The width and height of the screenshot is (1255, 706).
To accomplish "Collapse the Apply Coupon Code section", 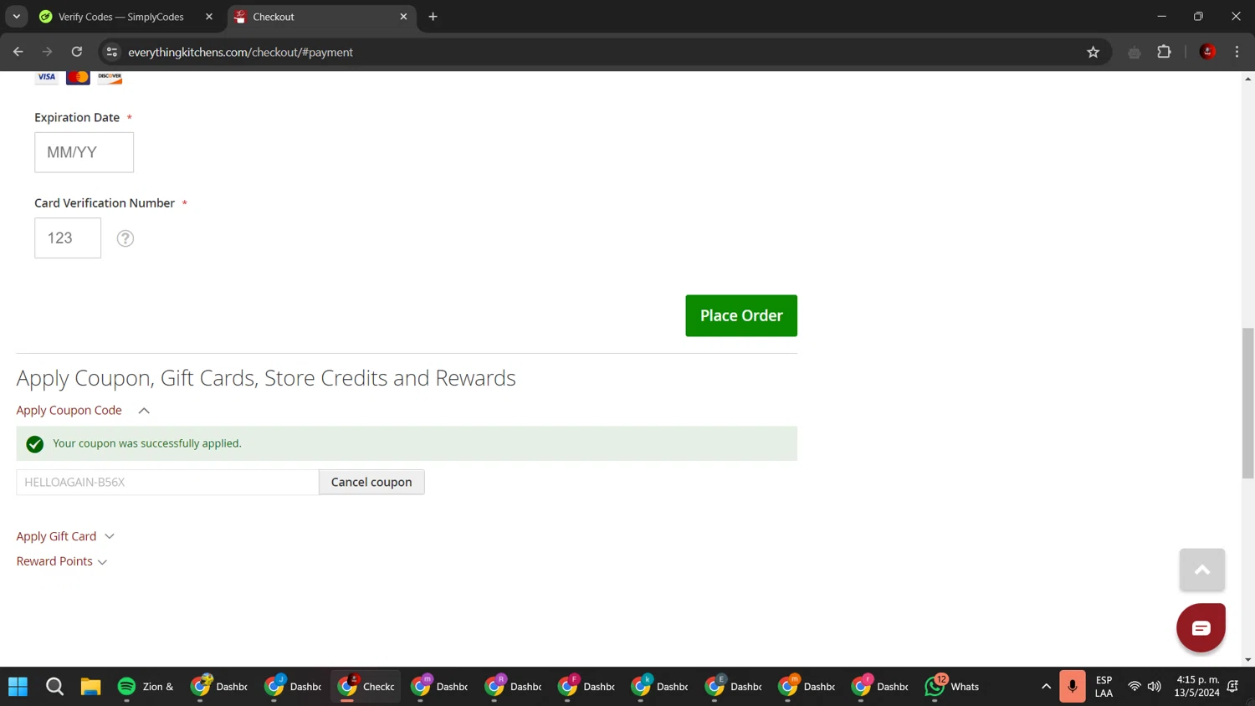I will [x=83, y=410].
